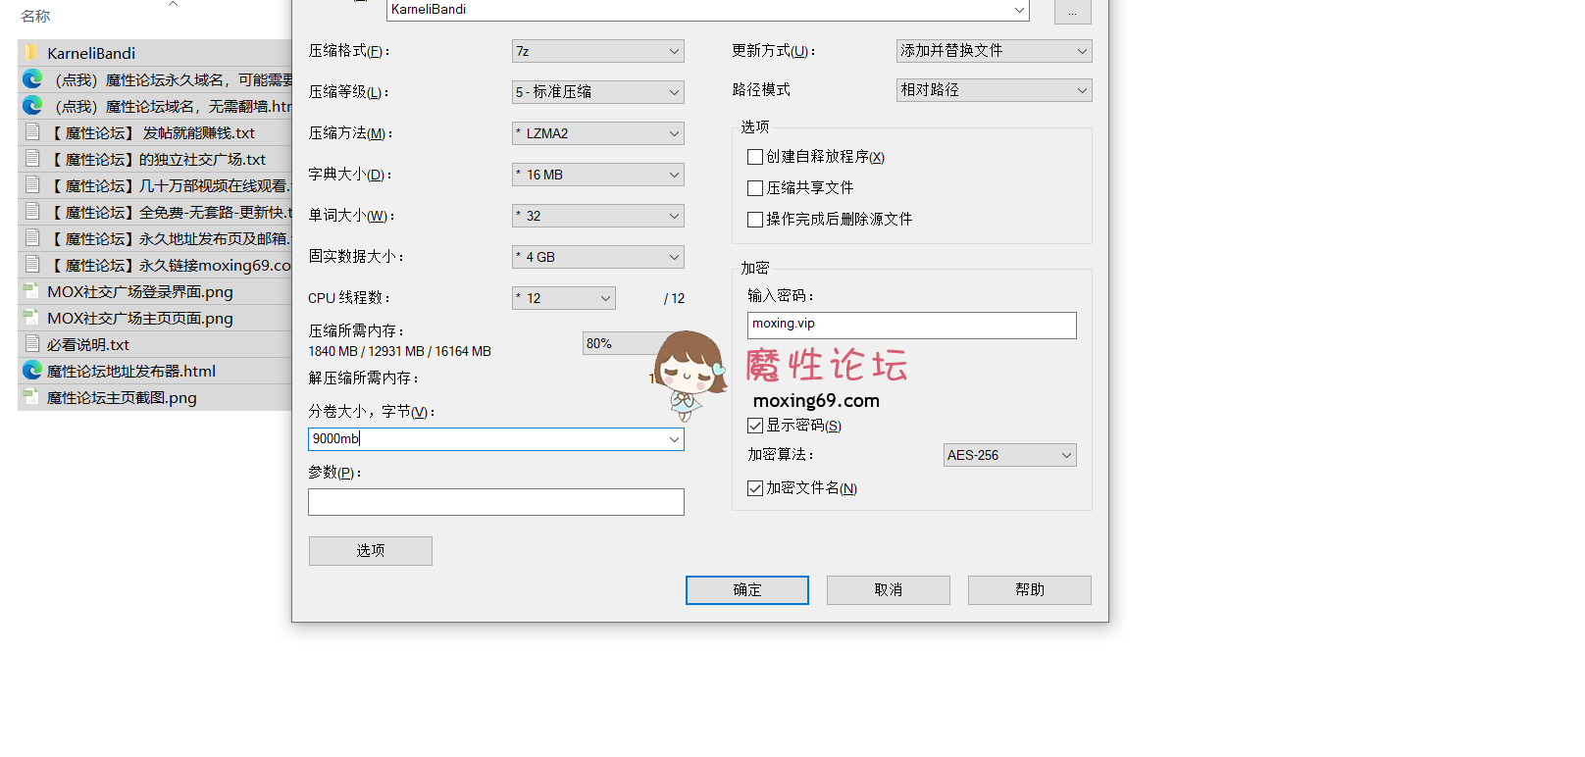
Task: Click the 选项 button
Action: [x=371, y=551]
